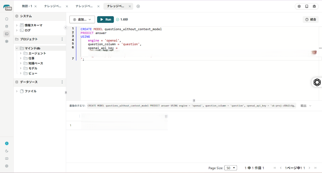This screenshot has height=173, width=322.
Task: Open the floating AI assistant icon
Action: (317, 82)
